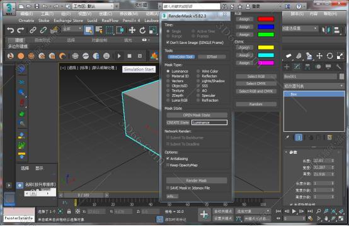Click the 3ds Max application logo button
Screen dimensions: 349x226
9,9
